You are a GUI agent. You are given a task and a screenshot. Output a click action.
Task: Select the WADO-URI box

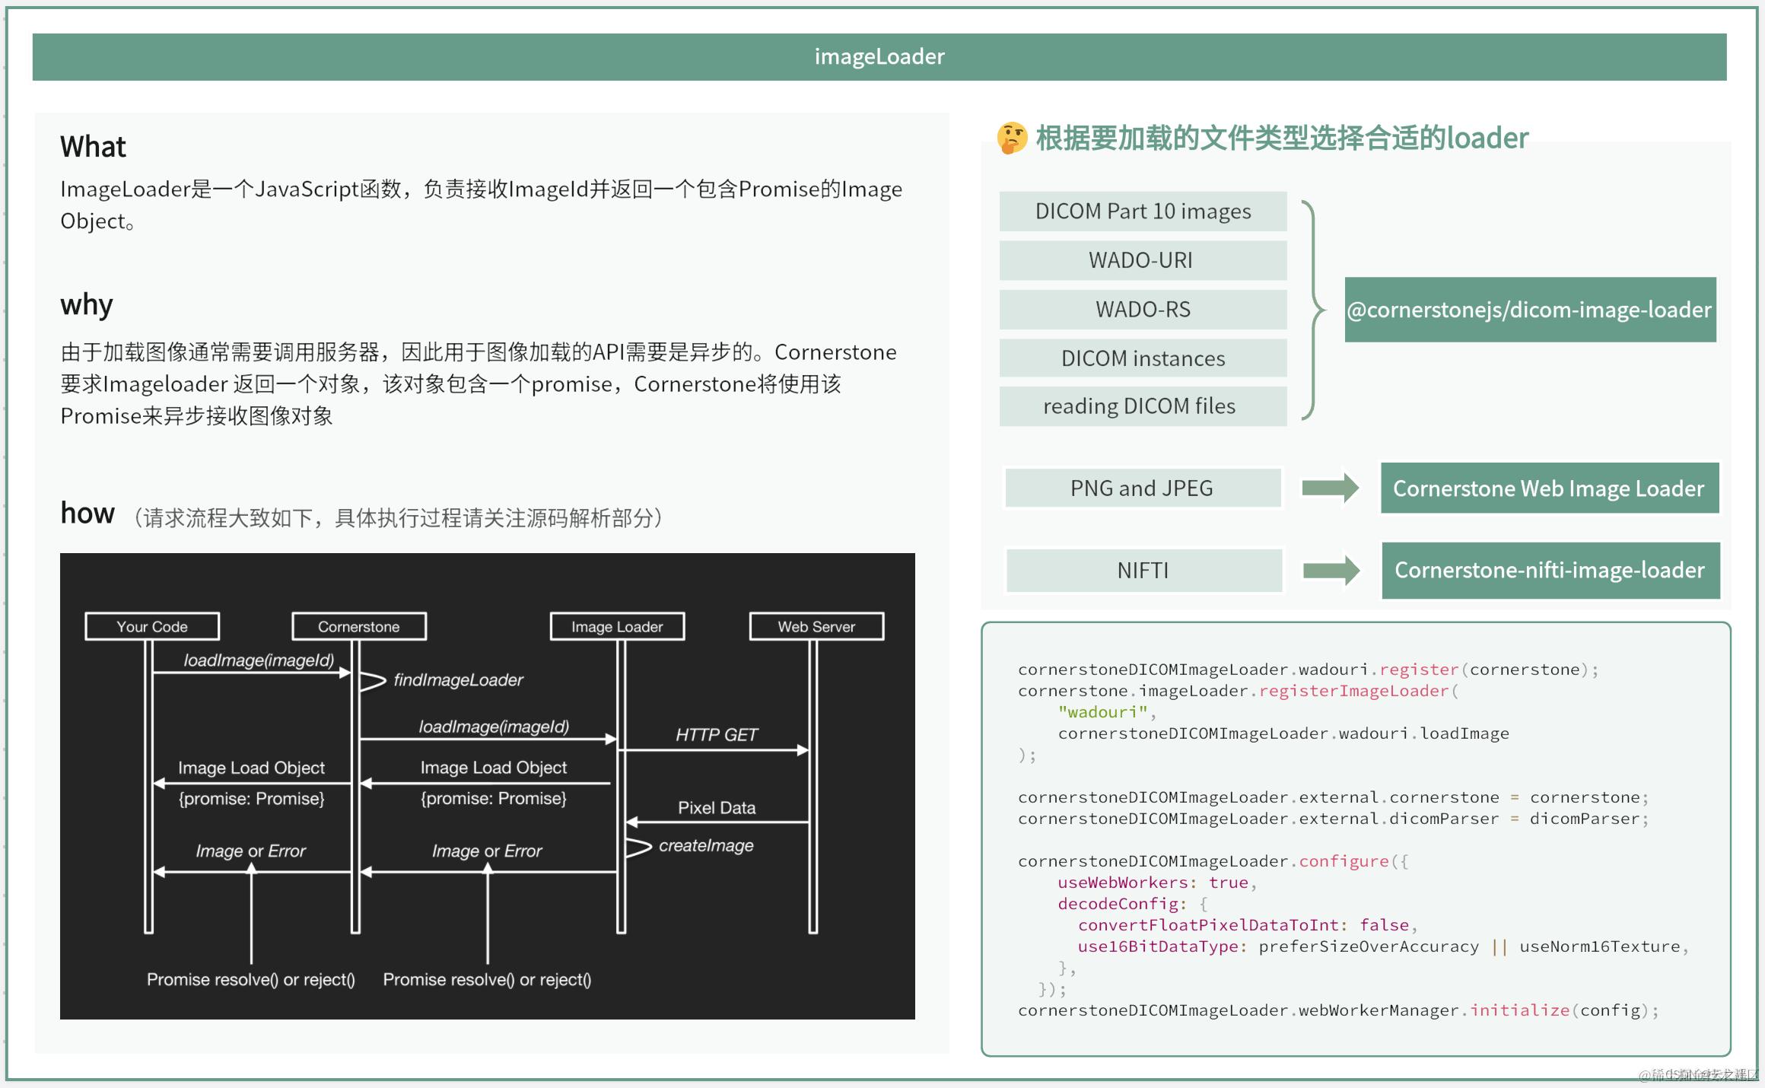pos(1143,260)
